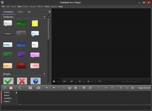Select the green checkmark image
Screen dimensions: 152x111
(9, 81)
